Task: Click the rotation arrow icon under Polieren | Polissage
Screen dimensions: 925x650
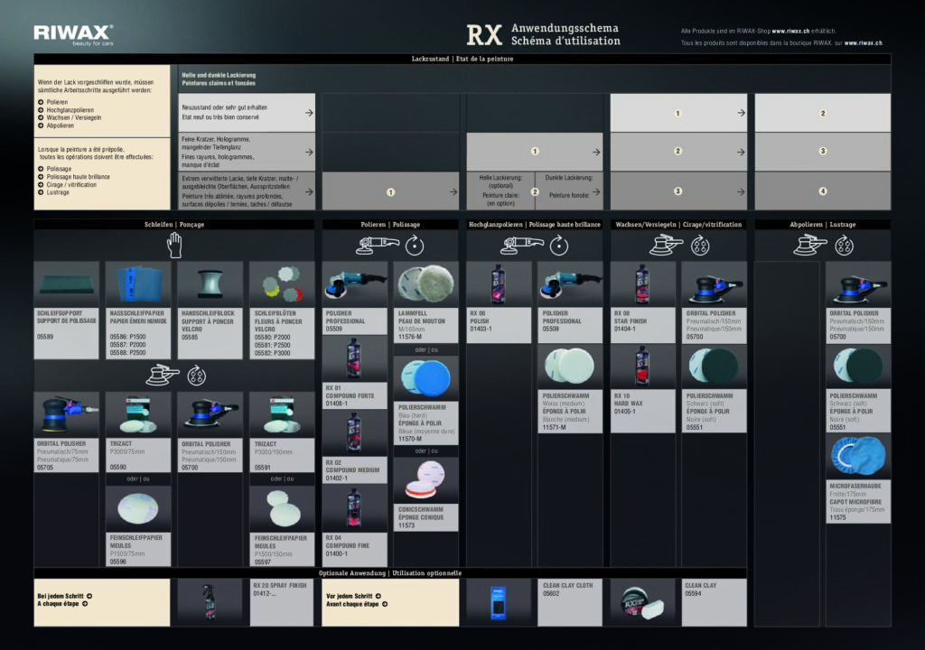Action: 414,246
